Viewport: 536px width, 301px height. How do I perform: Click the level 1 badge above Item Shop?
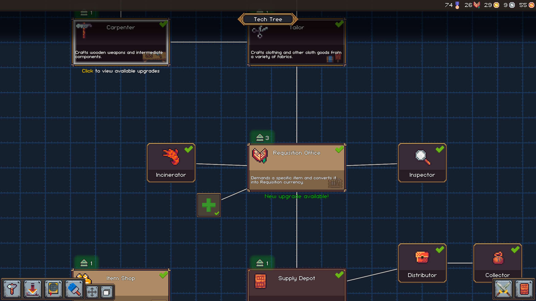coord(87,263)
